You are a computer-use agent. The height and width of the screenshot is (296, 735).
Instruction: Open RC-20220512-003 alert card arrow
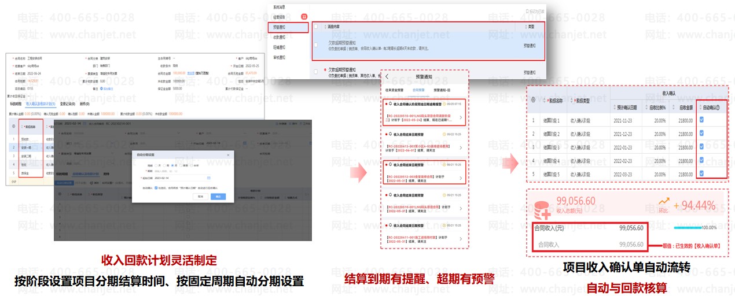click(460, 177)
